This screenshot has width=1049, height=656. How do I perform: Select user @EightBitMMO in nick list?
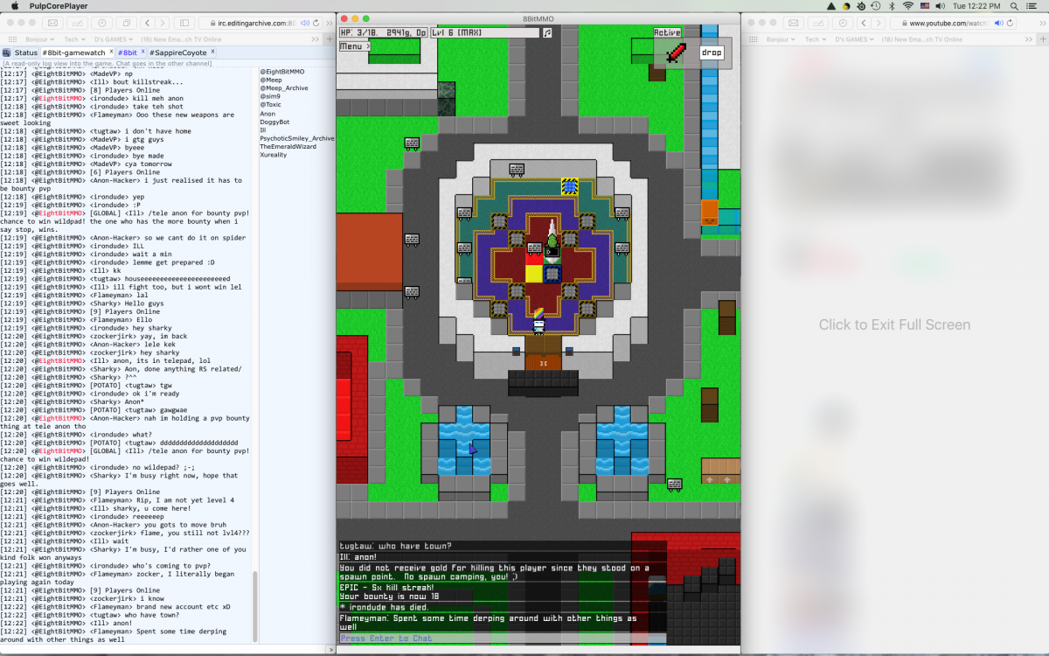tap(282, 71)
